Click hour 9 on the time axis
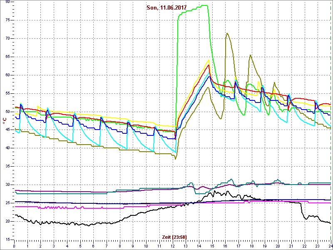Viewport: 333px width, 250px height. pyautogui.click(x=133, y=246)
